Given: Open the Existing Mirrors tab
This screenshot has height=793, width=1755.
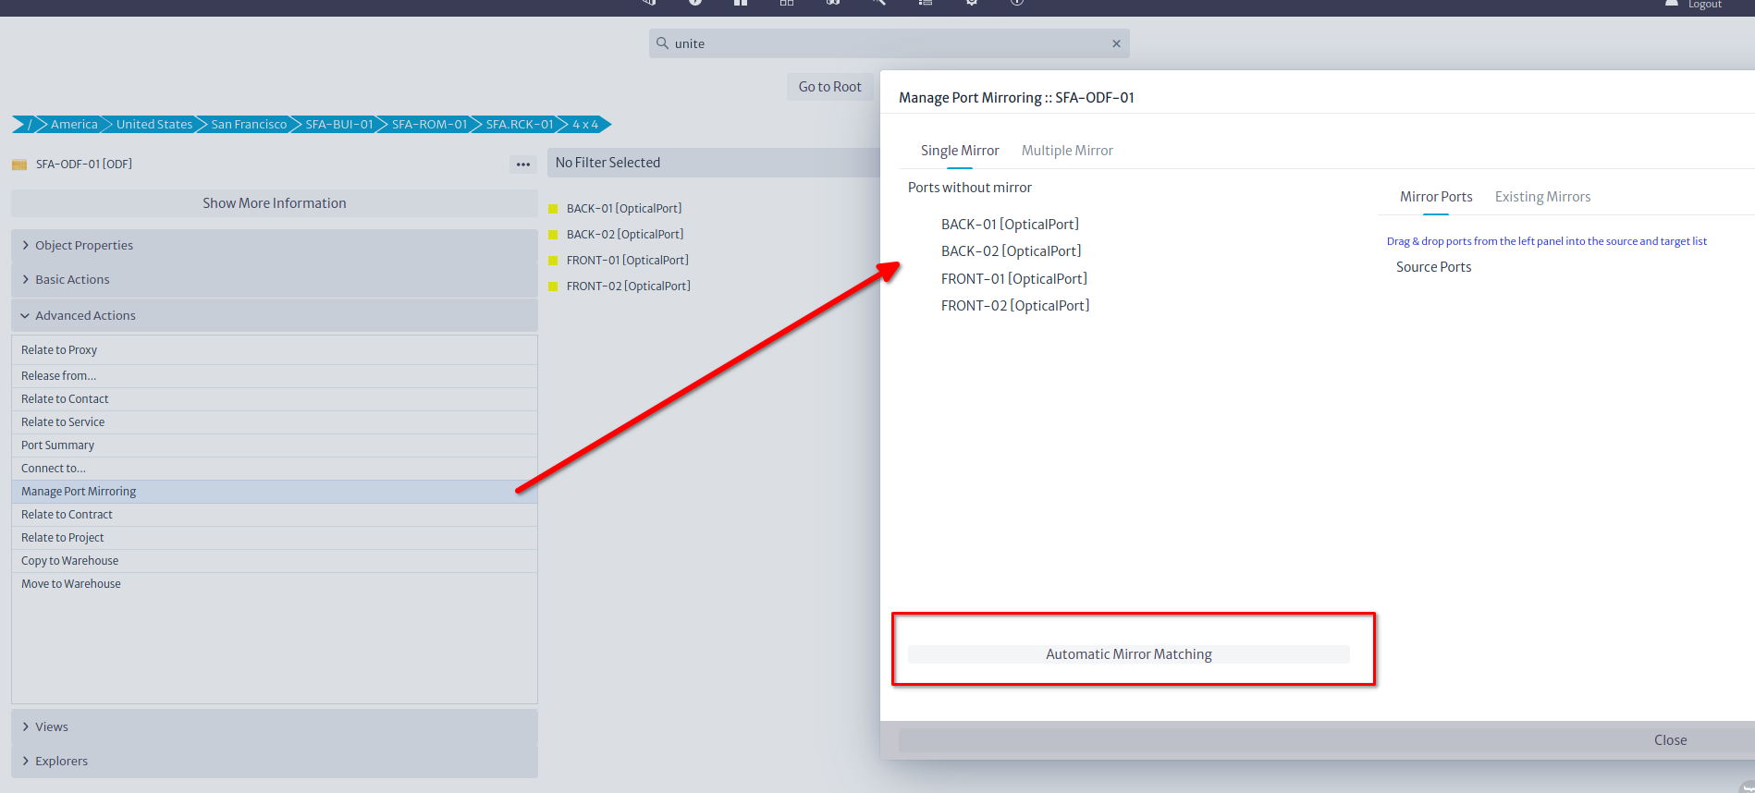Looking at the screenshot, I should [x=1542, y=197].
